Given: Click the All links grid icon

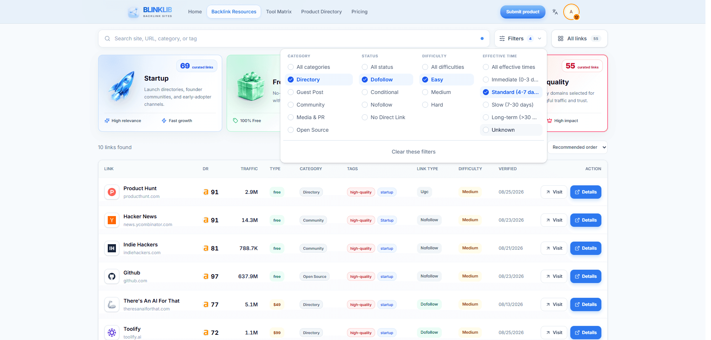Looking at the screenshot, I should 561,38.
